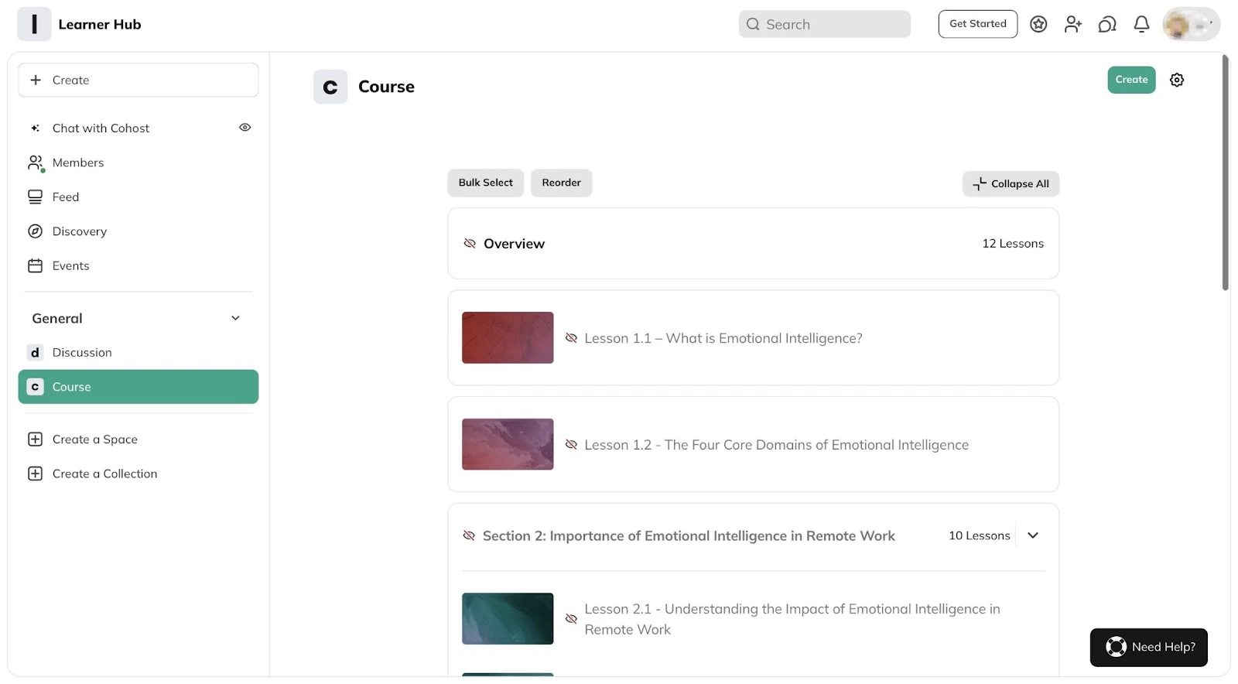Click the Learner Hub logo icon
Viewport: 1238px width, 684px height.
click(x=34, y=24)
